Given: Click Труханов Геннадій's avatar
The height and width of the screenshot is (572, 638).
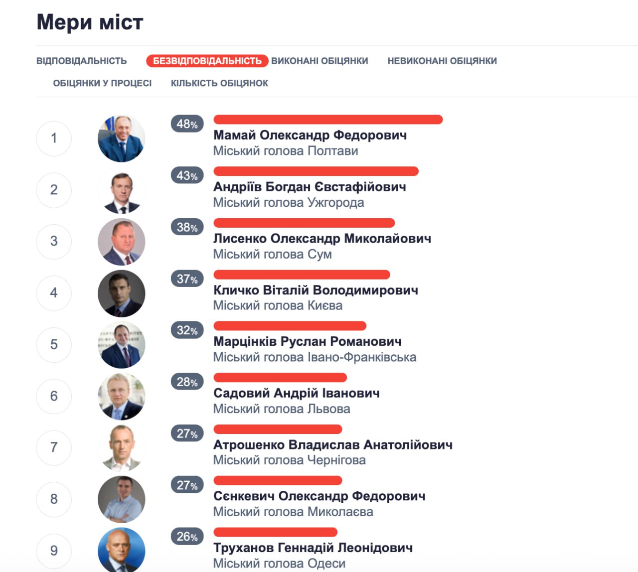Looking at the screenshot, I should pyautogui.click(x=122, y=550).
